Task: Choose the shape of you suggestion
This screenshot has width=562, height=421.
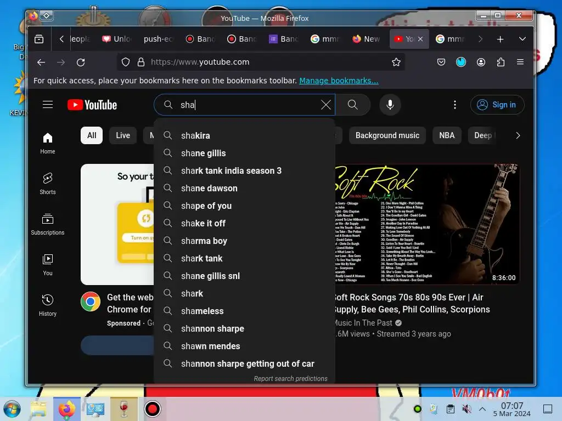Action: coord(244,206)
